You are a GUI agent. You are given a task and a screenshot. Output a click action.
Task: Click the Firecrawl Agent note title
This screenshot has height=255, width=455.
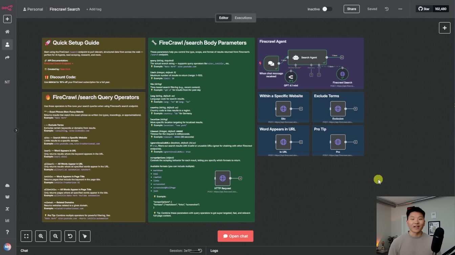tap(273, 41)
